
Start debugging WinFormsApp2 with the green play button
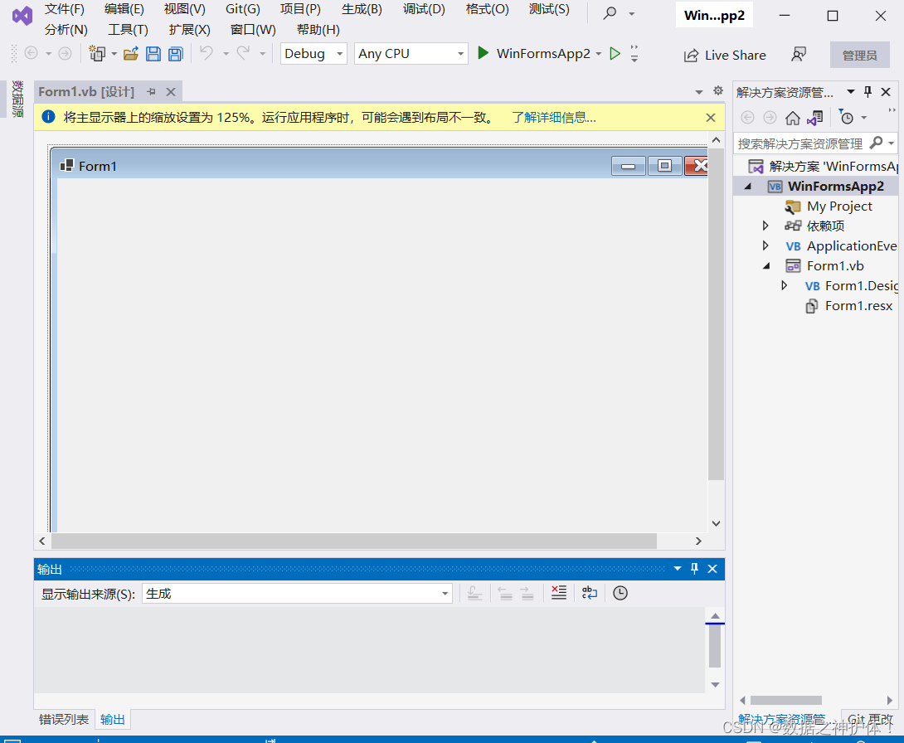pyautogui.click(x=484, y=53)
